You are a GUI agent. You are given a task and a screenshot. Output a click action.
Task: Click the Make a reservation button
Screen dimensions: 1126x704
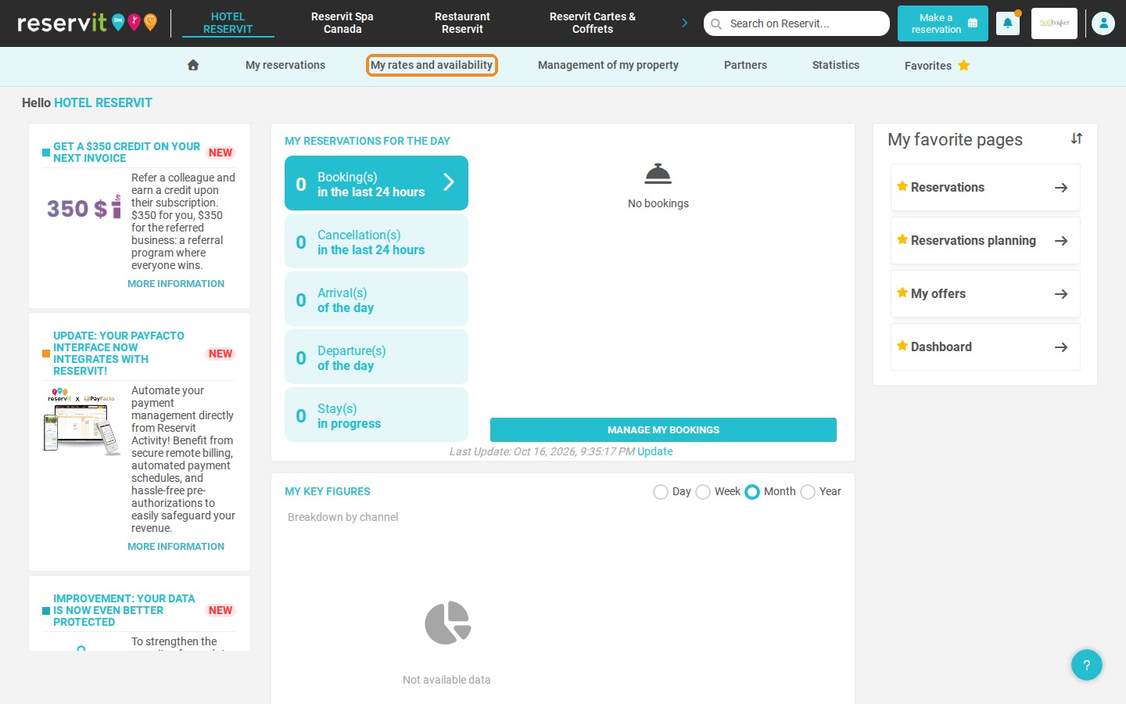click(x=943, y=23)
